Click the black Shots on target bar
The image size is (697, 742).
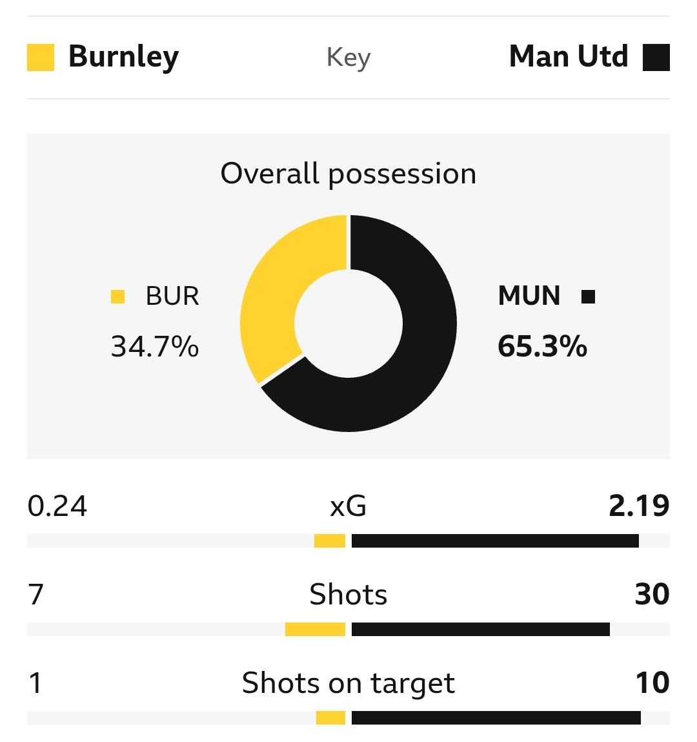click(x=496, y=718)
